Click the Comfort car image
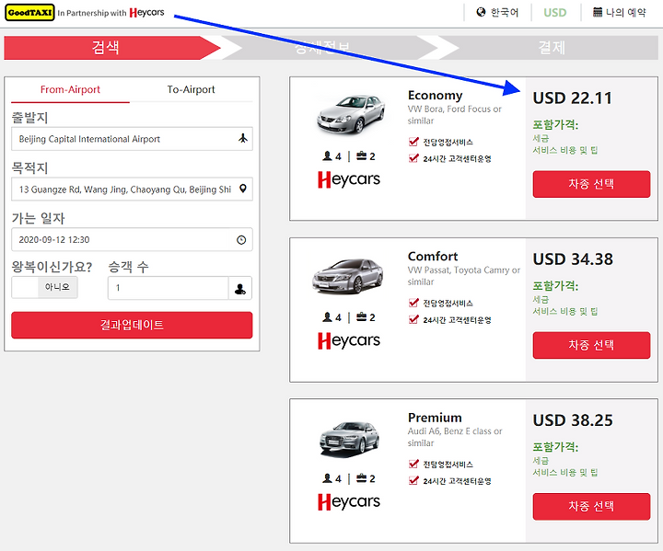Viewport: 663px width, 551px height. pos(348,276)
